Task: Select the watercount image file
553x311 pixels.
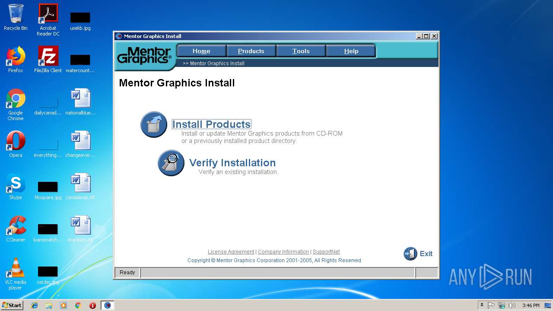Action: [x=80, y=63]
